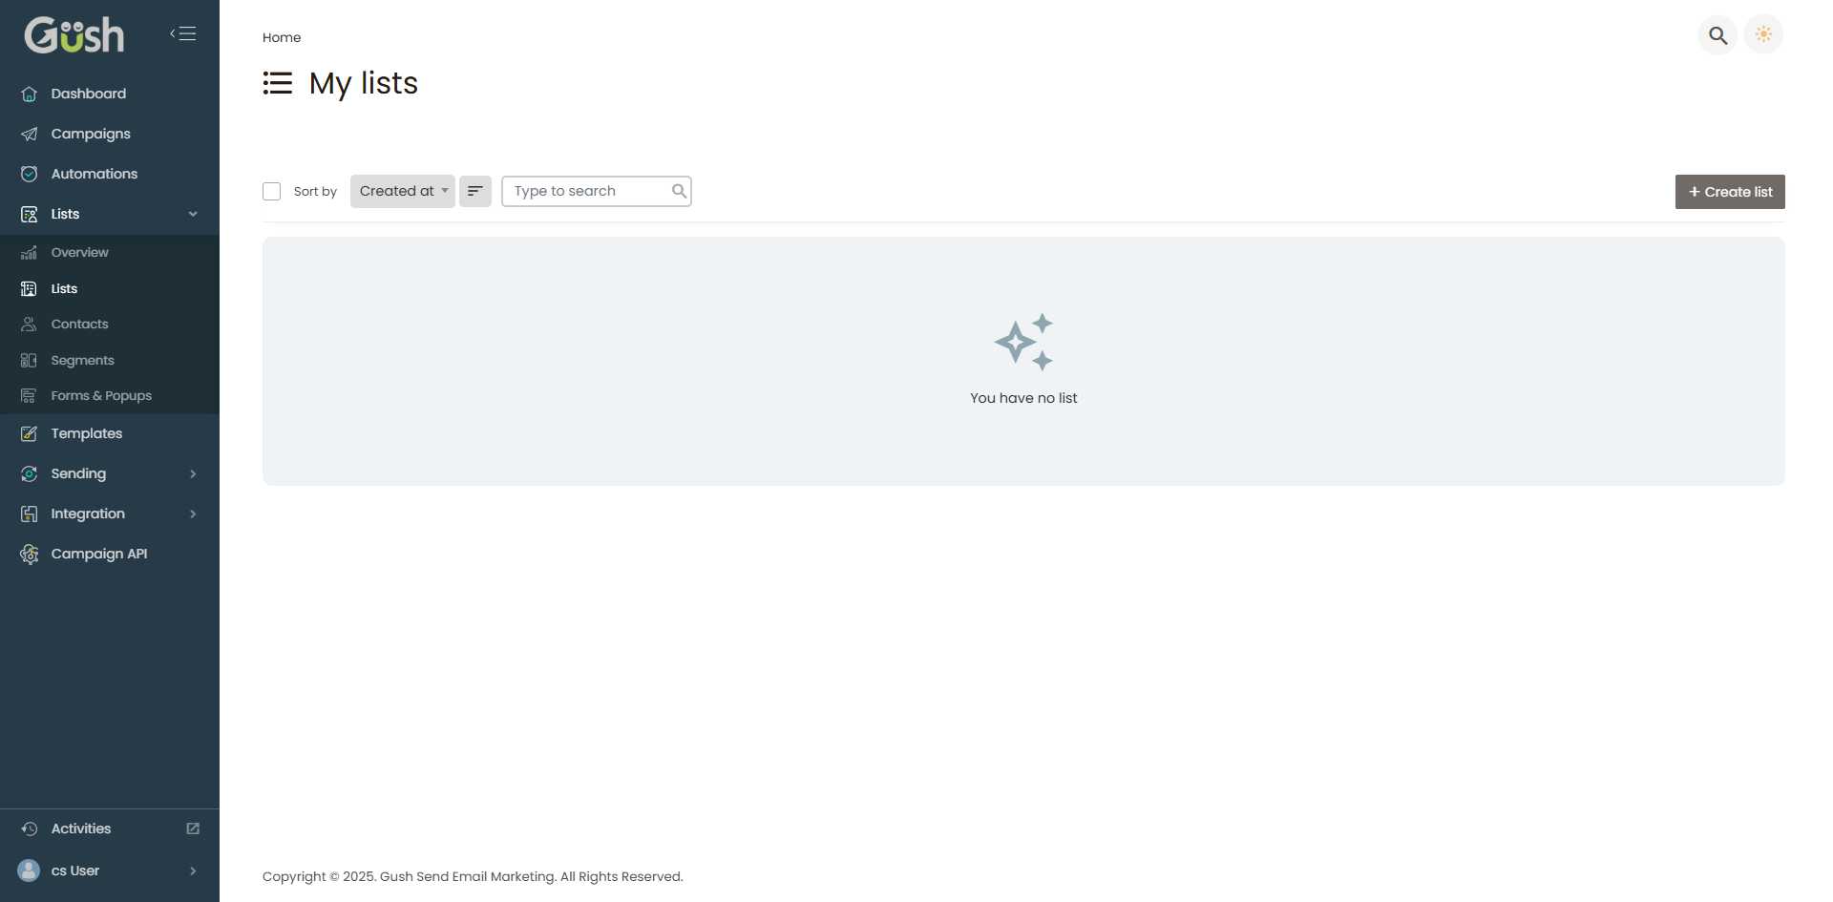Screen dimensions: 1833x902
Task: Select the Templates menu item
Action: (x=110, y=433)
